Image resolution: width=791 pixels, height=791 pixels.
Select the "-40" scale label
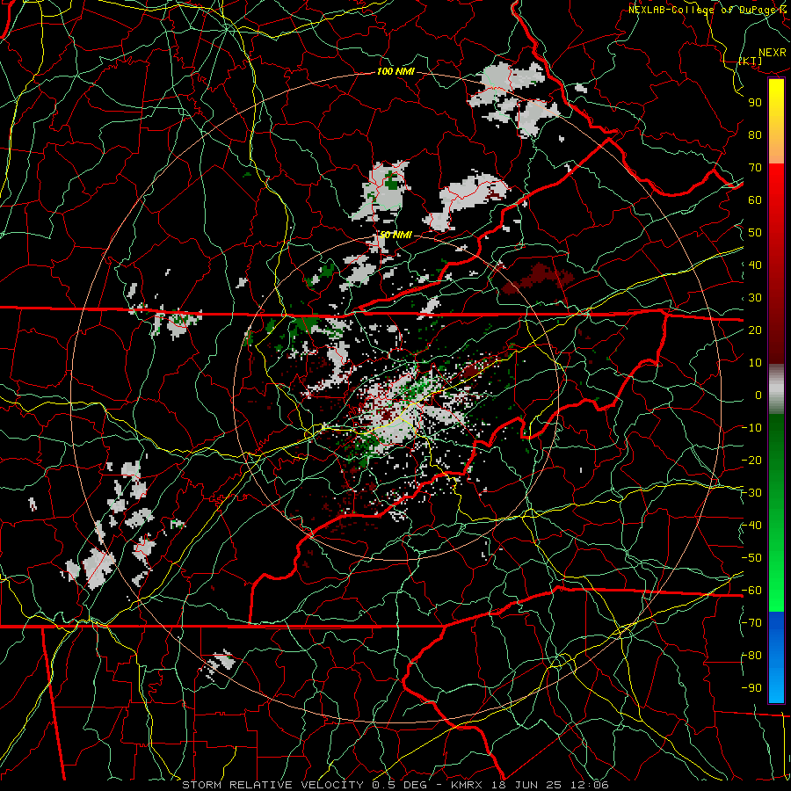point(751,526)
